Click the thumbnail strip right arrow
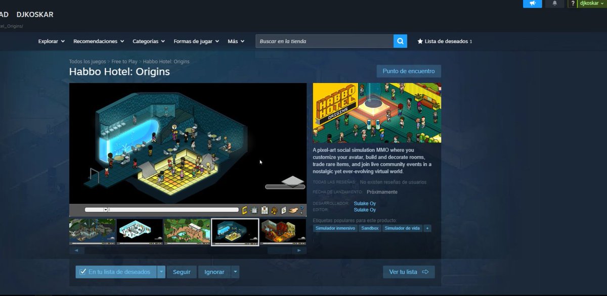The height and width of the screenshot is (296, 607). pyautogui.click(x=299, y=250)
